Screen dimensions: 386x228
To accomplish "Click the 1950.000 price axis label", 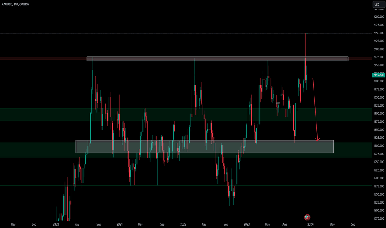I will pos(379,97).
